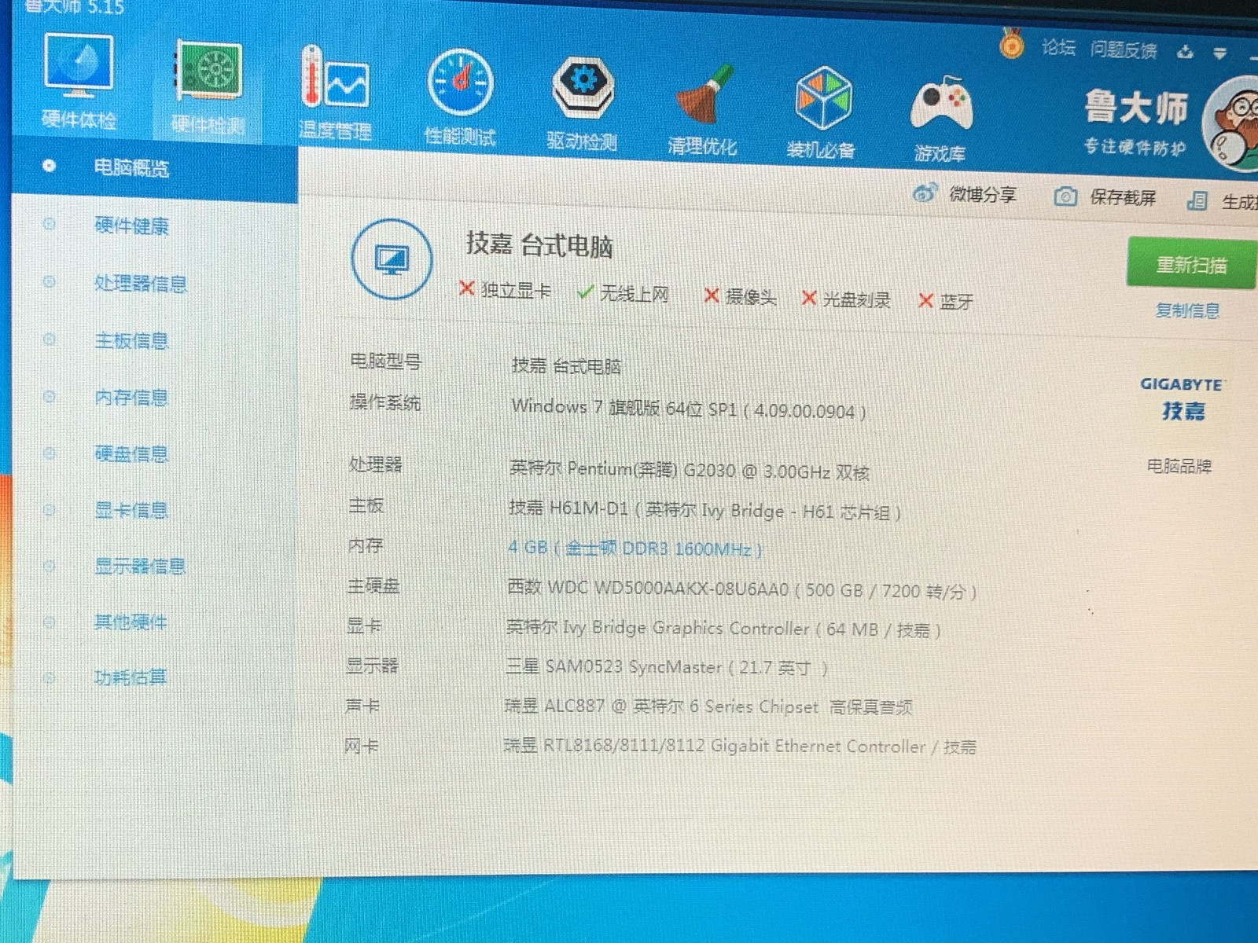Share via 微博分享 button

point(965,193)
